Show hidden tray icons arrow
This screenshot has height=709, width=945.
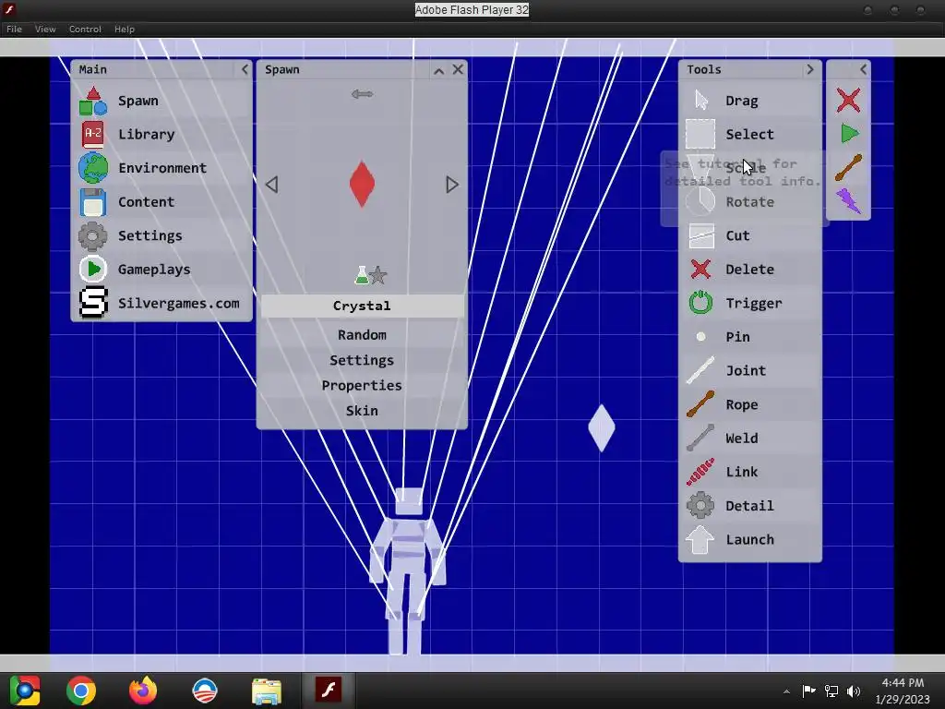click(786, 691)
